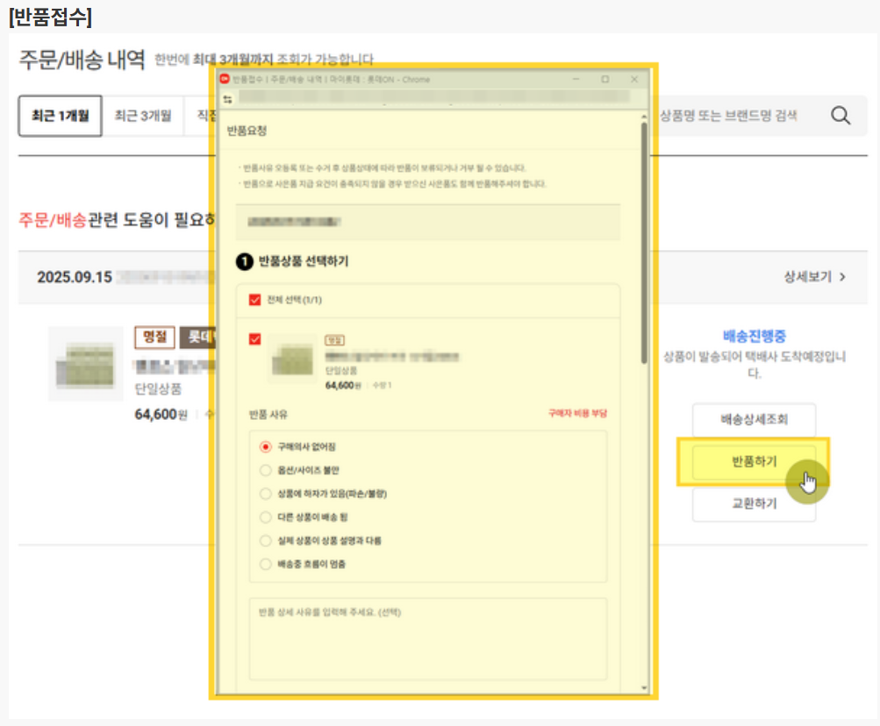Click the 64,600원 price in order list
Image resolution: width=880 pixels, height=726 pixels.
pyautogui.click(x=161, y=414)
